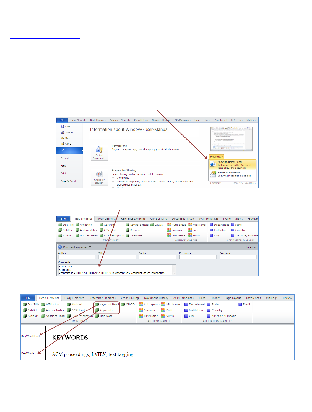Click 'Information about Windows-User-Manual' heading
Image resolution: width=312 pixels, height=412 pixels.
click(x=129, y=129)
